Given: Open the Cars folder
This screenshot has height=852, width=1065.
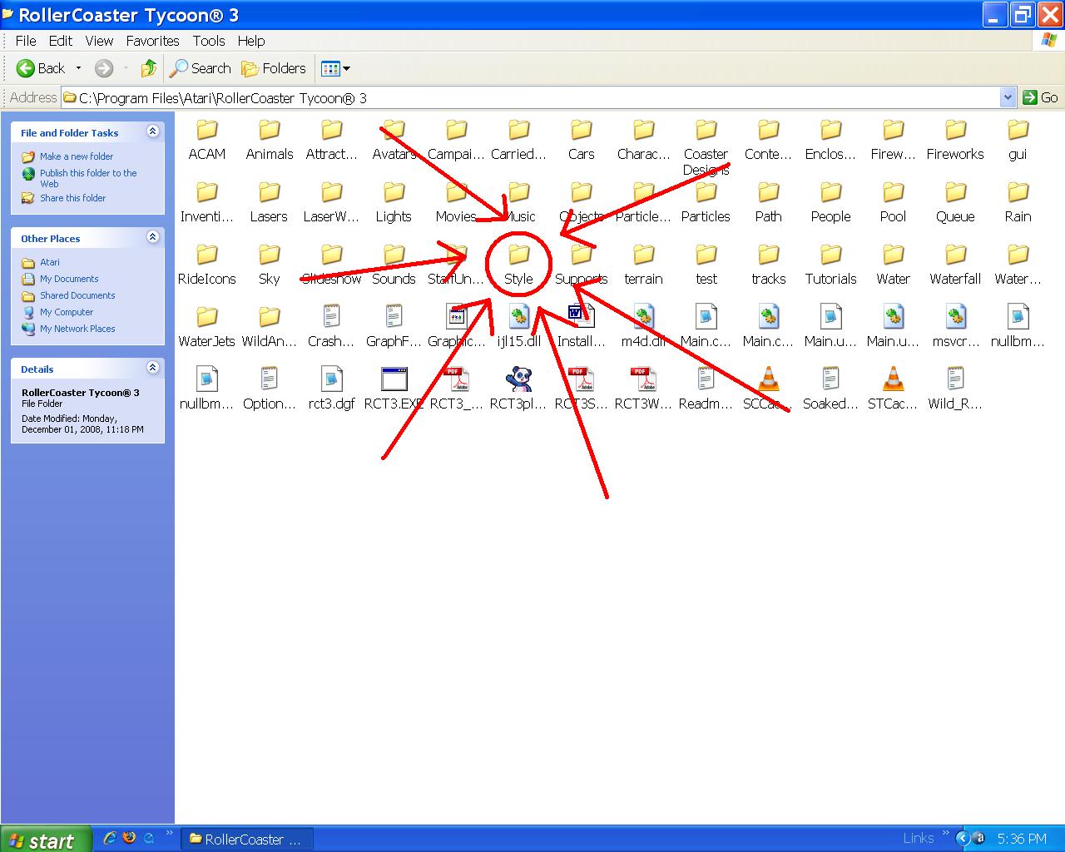Looking at the screenshot, I should pos(581,140).
